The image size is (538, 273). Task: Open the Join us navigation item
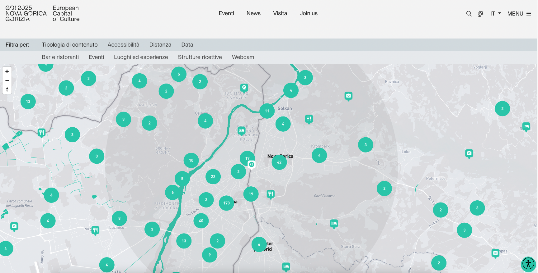[x=309, y=13]
